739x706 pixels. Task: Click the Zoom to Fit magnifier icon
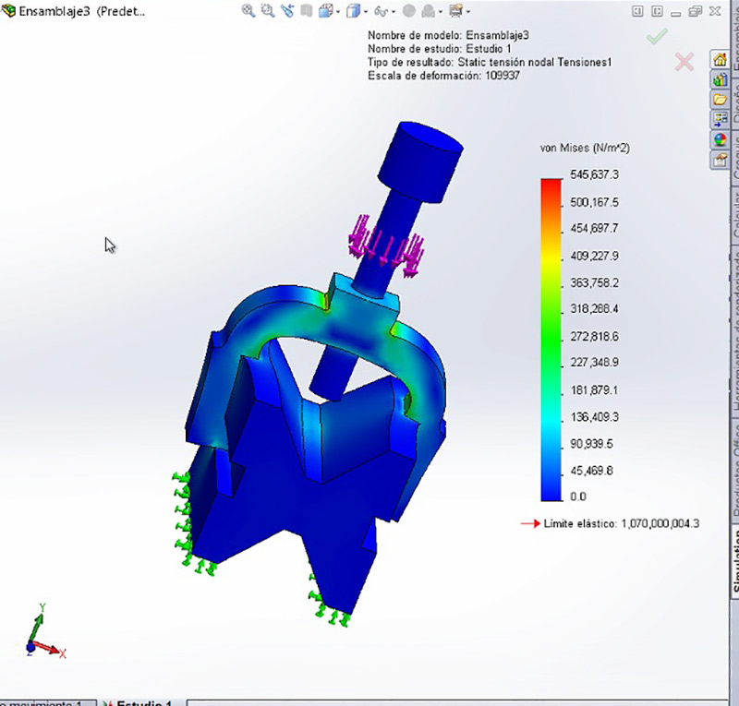point(248,11)
